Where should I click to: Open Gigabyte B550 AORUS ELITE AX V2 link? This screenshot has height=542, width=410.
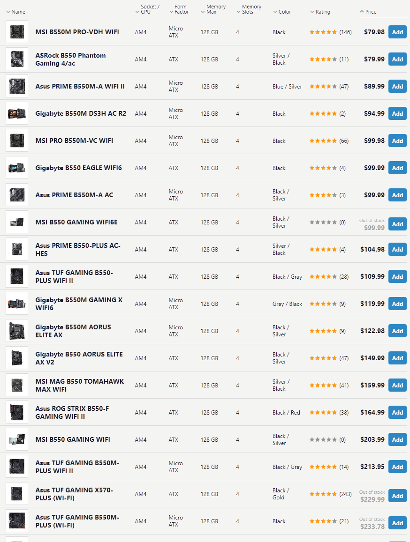click(x=79, y=358)
